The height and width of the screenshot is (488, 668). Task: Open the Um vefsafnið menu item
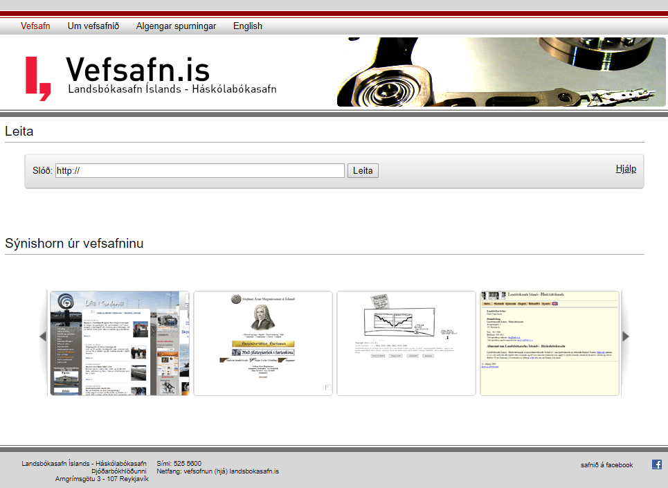(x=93, y=26)
